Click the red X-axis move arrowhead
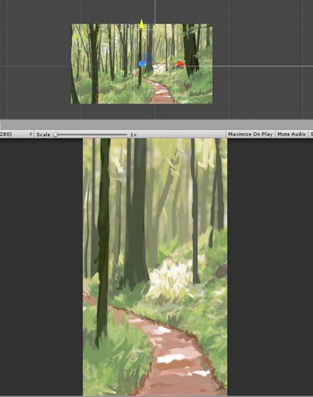The image size is (313, 397). 181,64
